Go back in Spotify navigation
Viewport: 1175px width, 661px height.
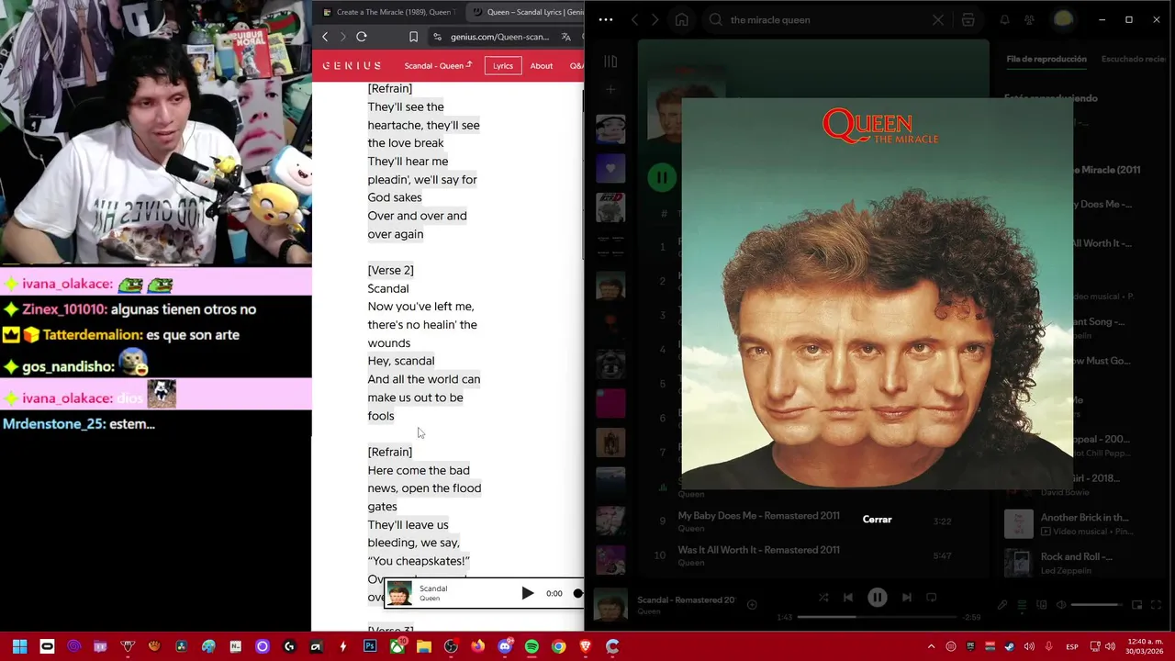coord(635,19)
